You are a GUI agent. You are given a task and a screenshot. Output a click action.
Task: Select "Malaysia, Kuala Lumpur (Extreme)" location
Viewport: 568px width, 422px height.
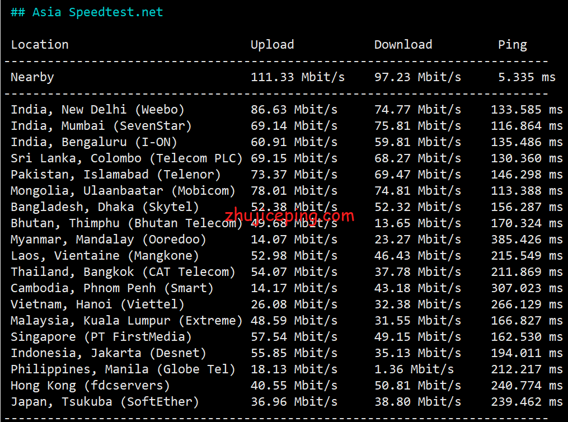(127, 321)
